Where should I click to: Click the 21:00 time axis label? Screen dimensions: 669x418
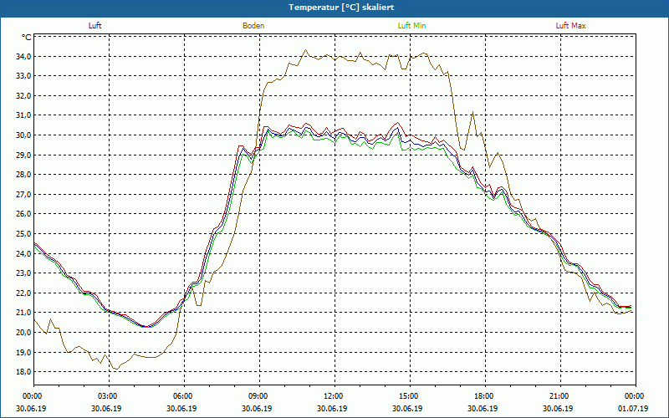point(560,396)
